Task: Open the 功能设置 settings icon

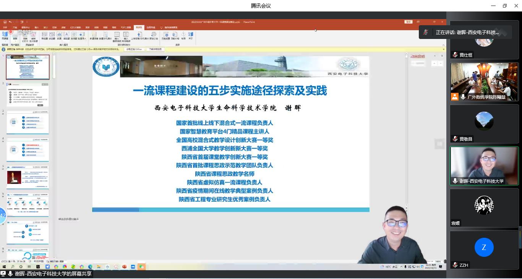Action: tap(166, 35)
